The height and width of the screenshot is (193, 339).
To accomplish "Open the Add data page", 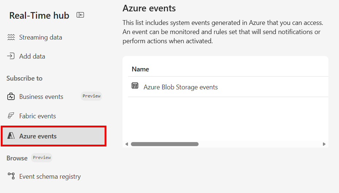I will pyautogui.click(x=32, y=56).
